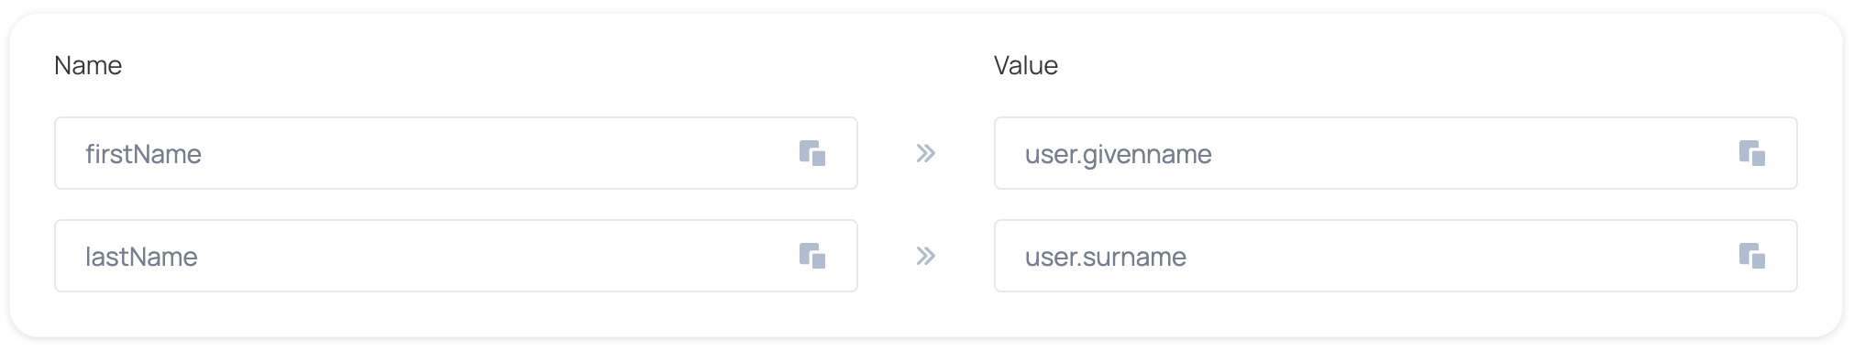The height and width of the screenshot is (352, 1854).
Task: Use the clipboard icon in the firstName box
Action: (812, 153)
